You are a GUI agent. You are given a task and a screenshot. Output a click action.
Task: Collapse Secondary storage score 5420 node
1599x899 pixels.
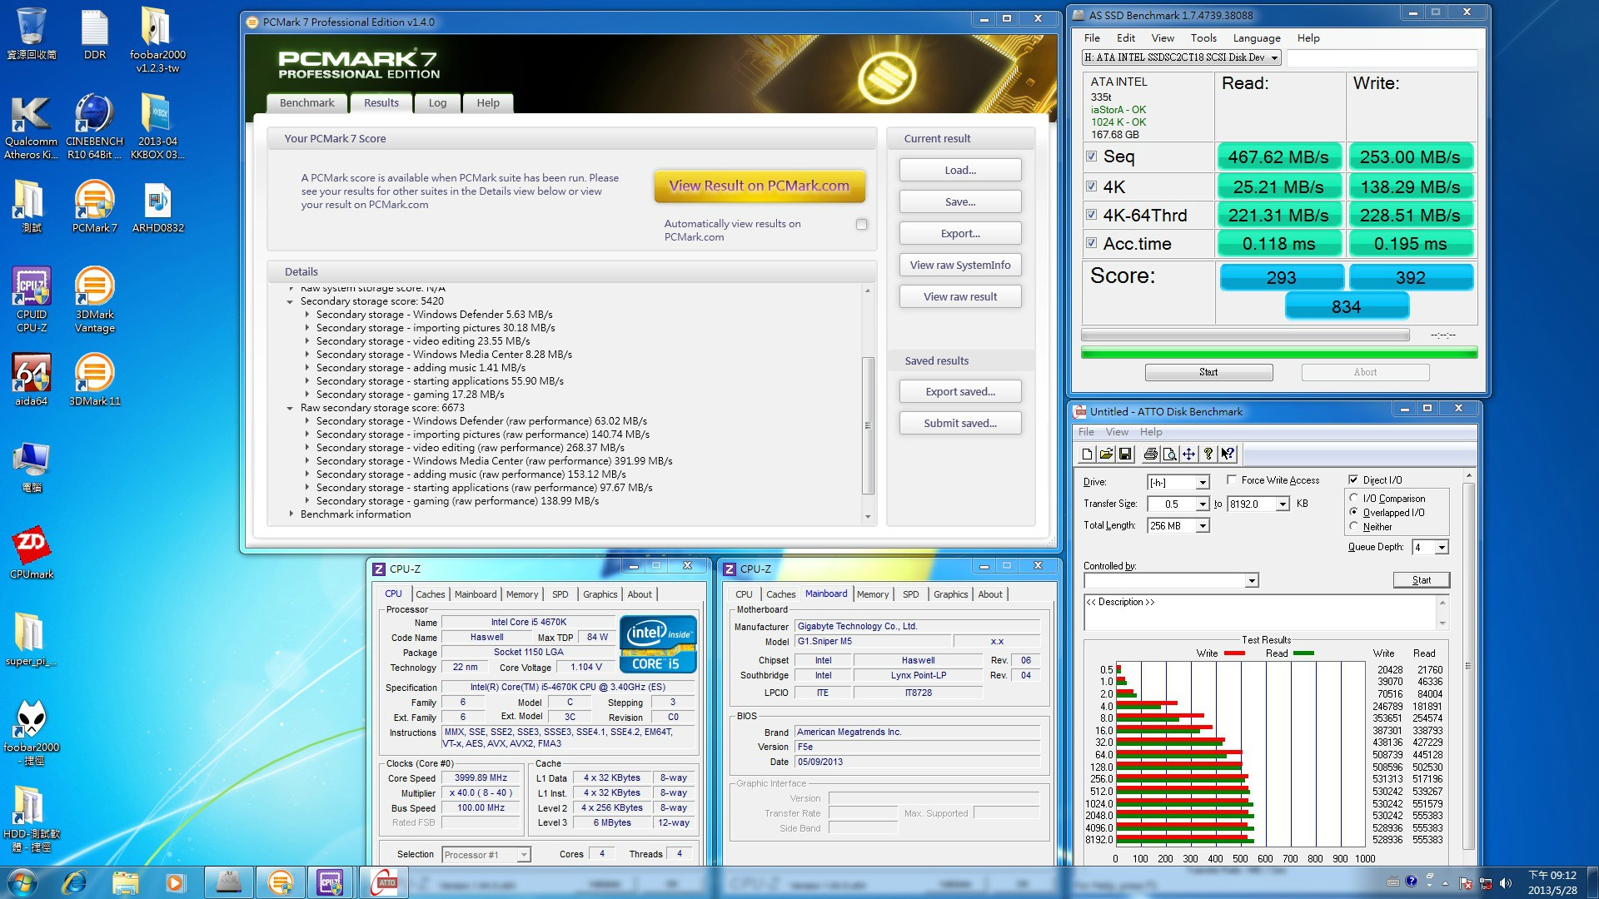pyautogui.click(x=290, y=301)
